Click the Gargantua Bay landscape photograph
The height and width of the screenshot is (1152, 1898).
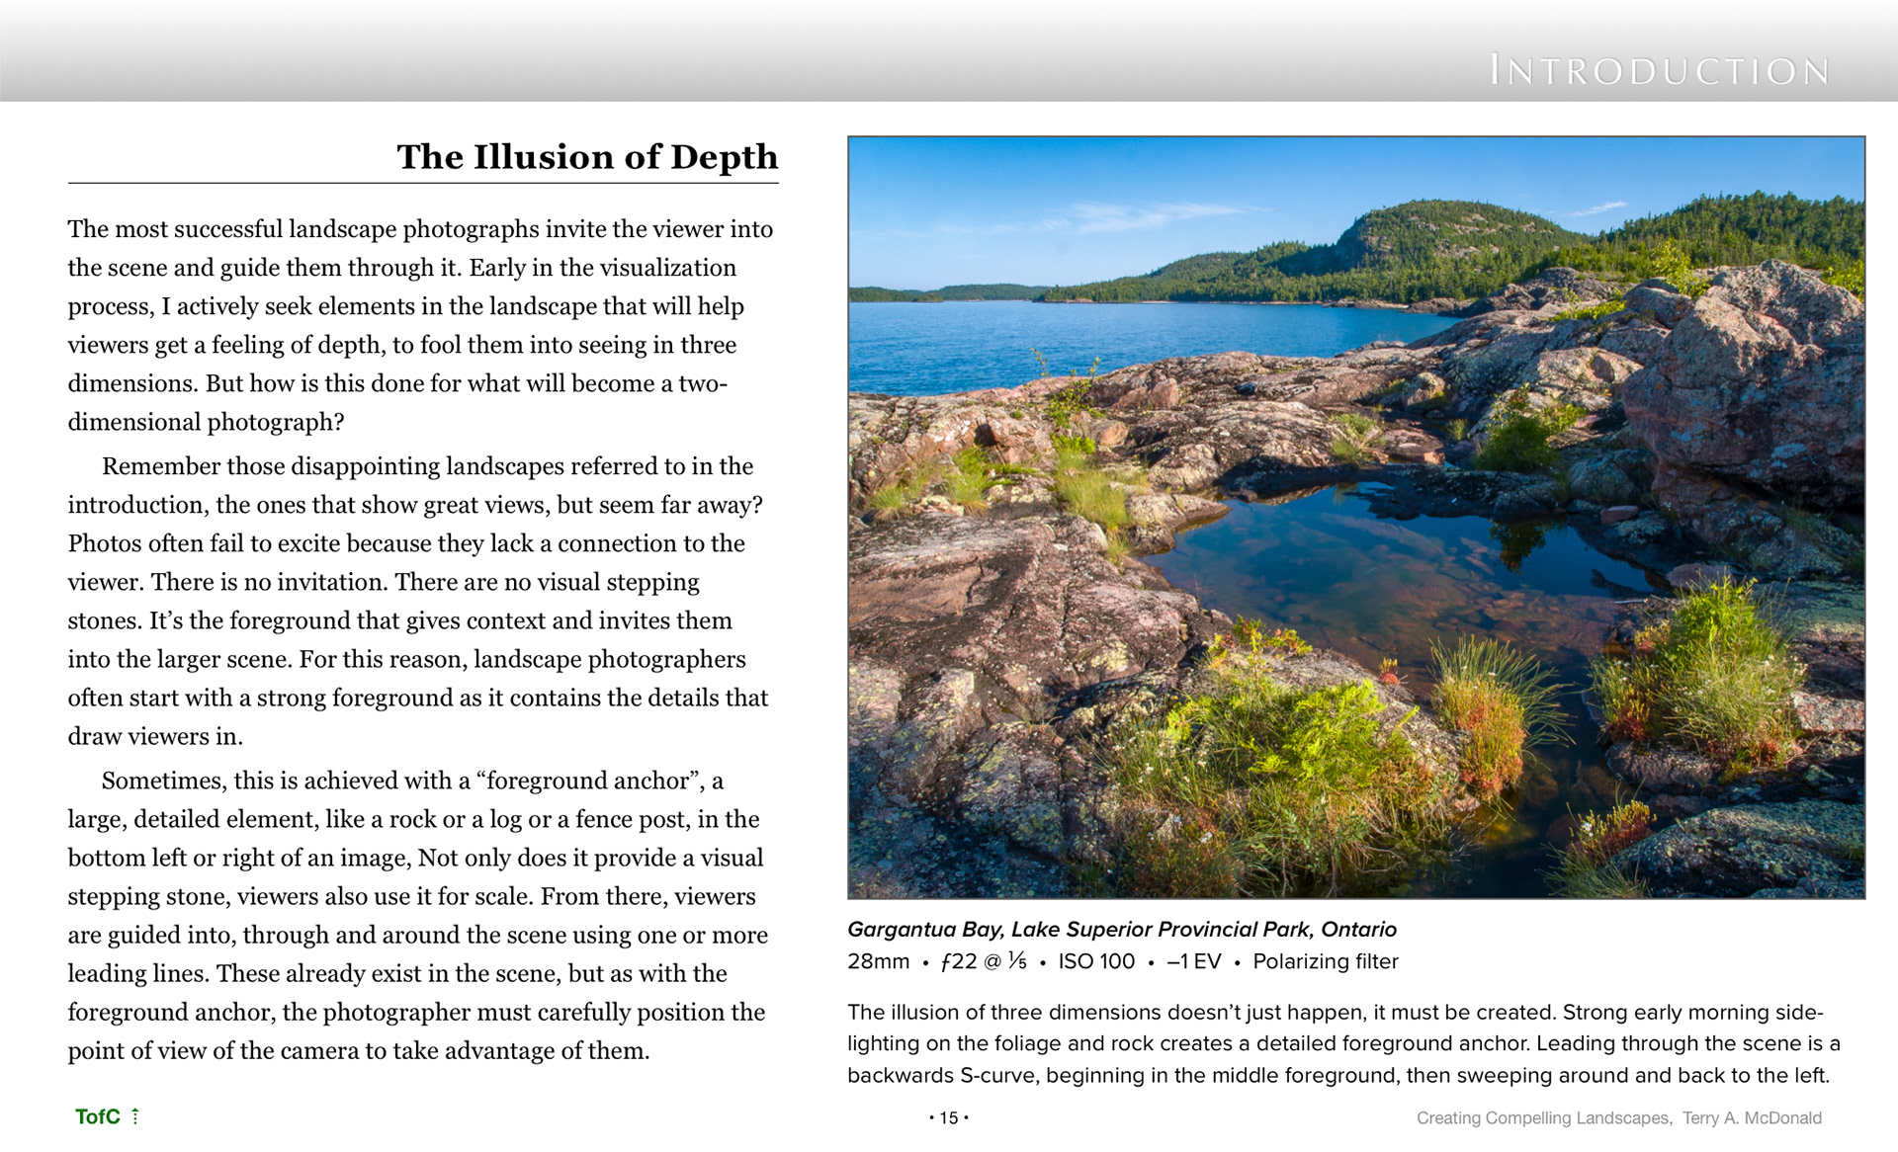click(x=1356, y=517)
